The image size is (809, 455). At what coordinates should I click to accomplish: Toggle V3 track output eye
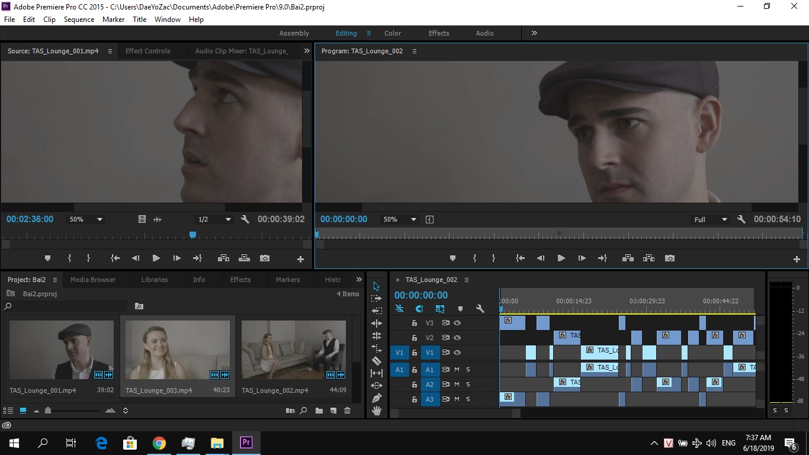click(457, 323)
